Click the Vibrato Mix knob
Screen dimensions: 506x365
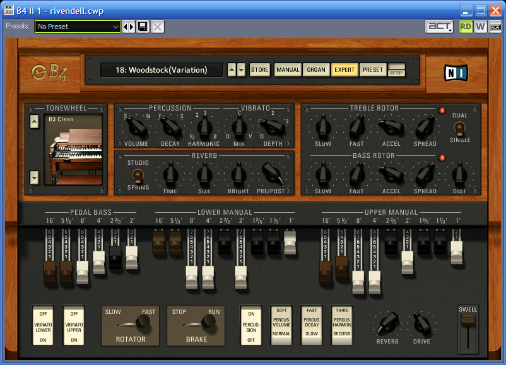pos(238,127)
